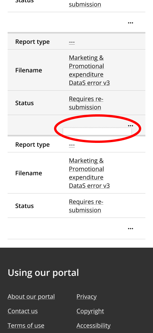
Task: Open three-dots actions menu of last report card
Action: pyautogui.click(x=130, y=229)
